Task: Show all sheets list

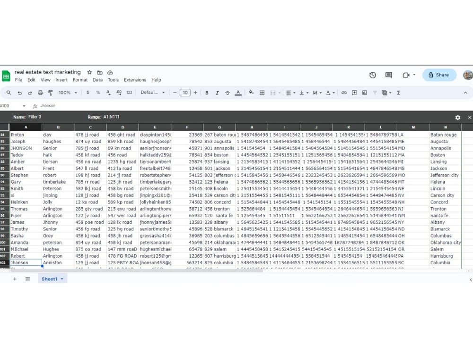Action: click(x=28, y=279)
